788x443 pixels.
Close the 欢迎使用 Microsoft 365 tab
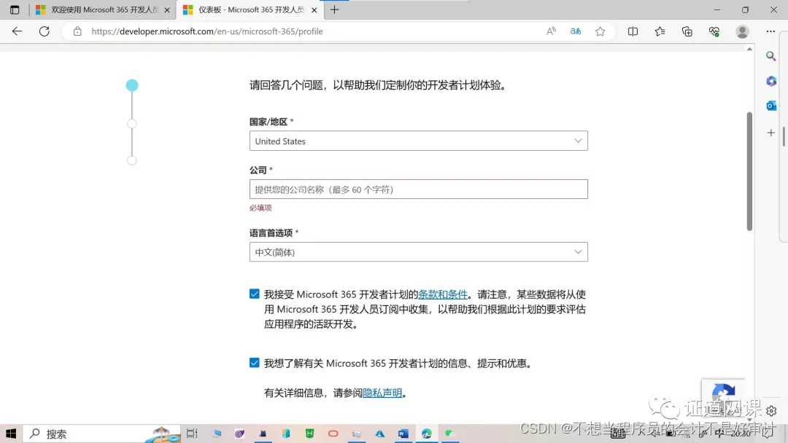(x=167, y=10)
